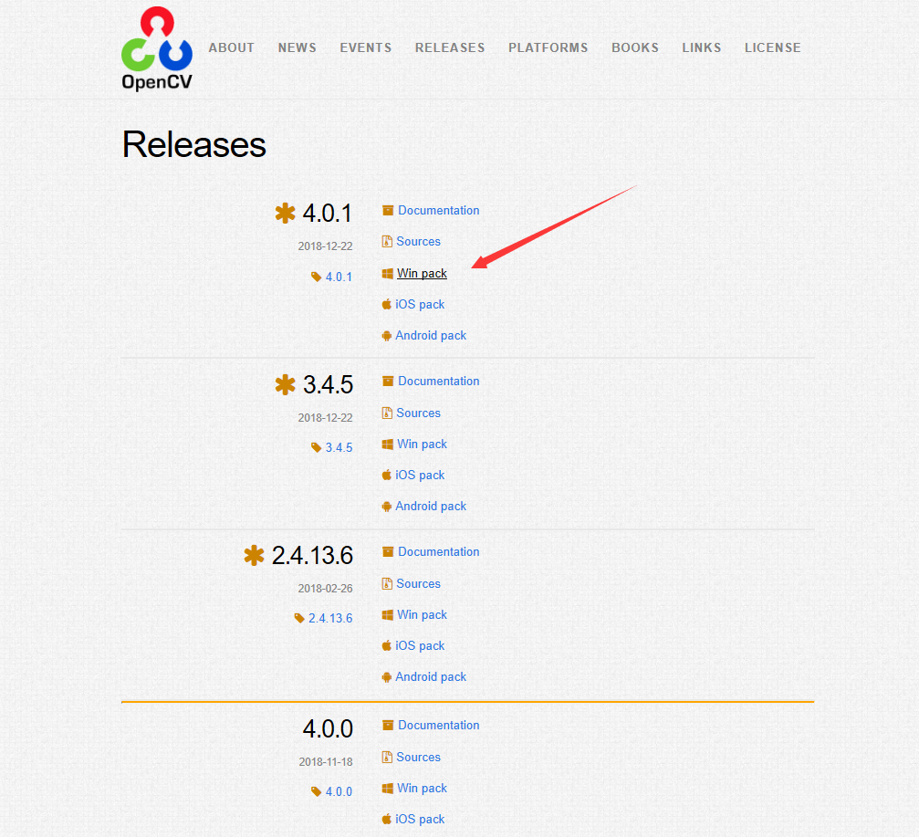Open Documentation link for 2.4.13.6

coord(438,551)
